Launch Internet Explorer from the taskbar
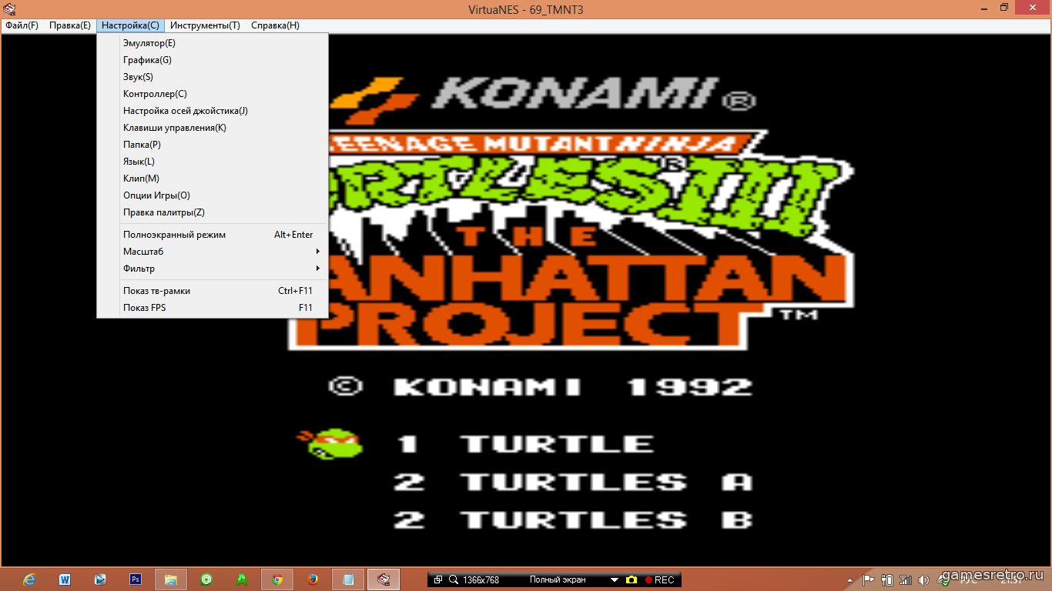Viewport: 1052px width, 591px height. pos(29,579)
